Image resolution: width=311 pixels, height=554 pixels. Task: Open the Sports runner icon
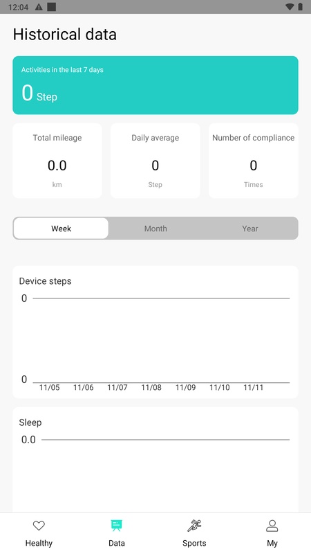pyautogui.click(x=194, y=526)
